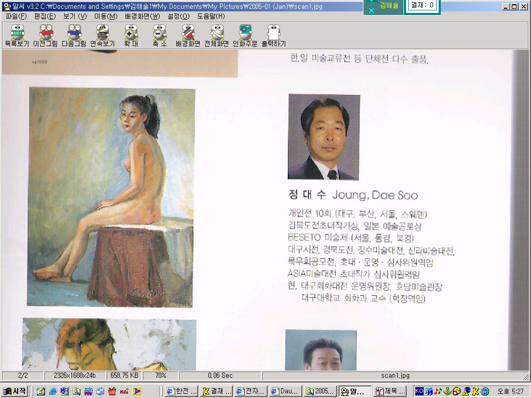Click the 2/2 image index cell
The width and height of the screenshot is (531, 398).
(23, 375)
